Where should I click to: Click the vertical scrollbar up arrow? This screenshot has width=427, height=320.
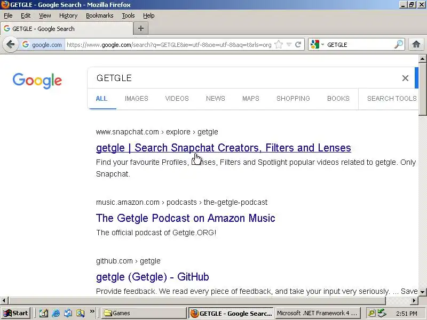(422, 58)
